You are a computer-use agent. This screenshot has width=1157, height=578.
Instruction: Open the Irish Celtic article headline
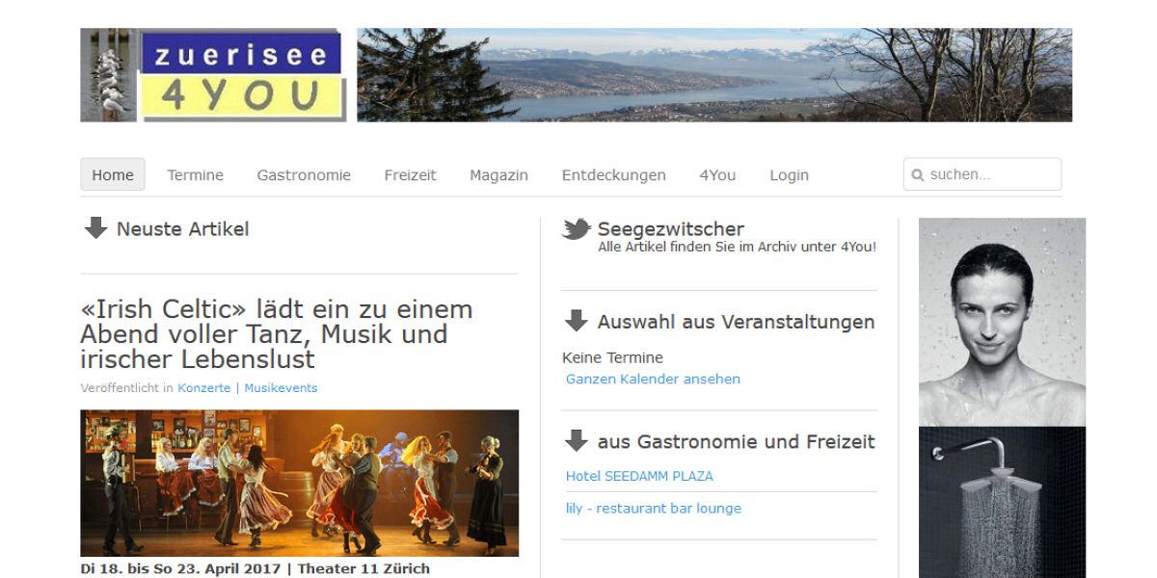click(x=277, y=334)
